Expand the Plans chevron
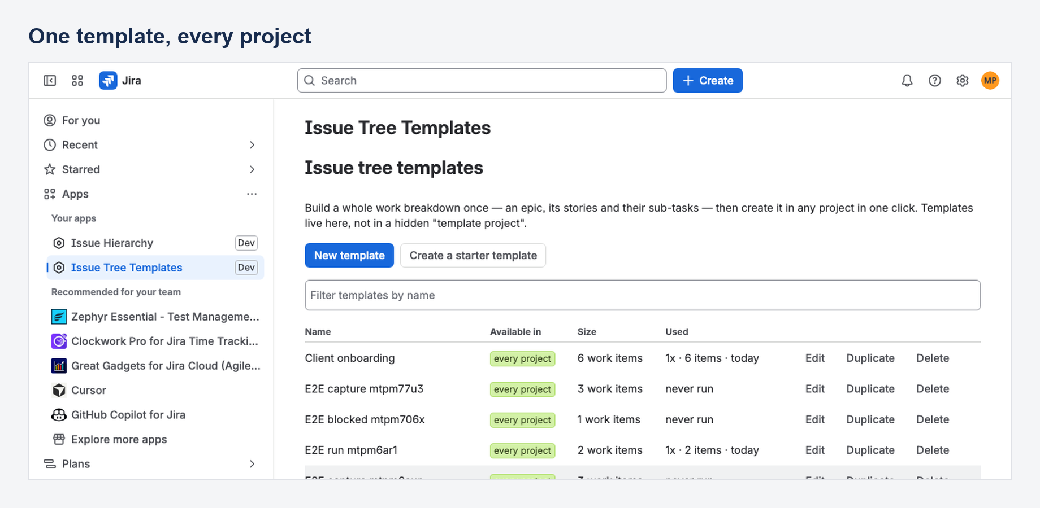Viewport: 1040px width, 508px height. click(252, 464)
